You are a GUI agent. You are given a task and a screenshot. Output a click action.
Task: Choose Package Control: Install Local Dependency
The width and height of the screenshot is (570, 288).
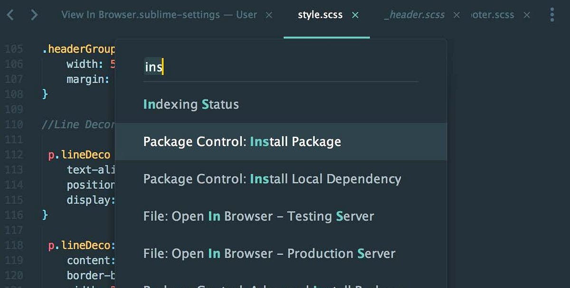pyautogui.click(x=272, y=179)
